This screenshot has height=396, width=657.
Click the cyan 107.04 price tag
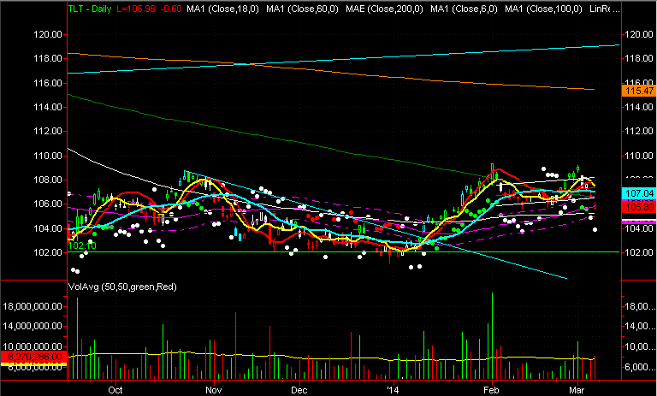[639, 193]
